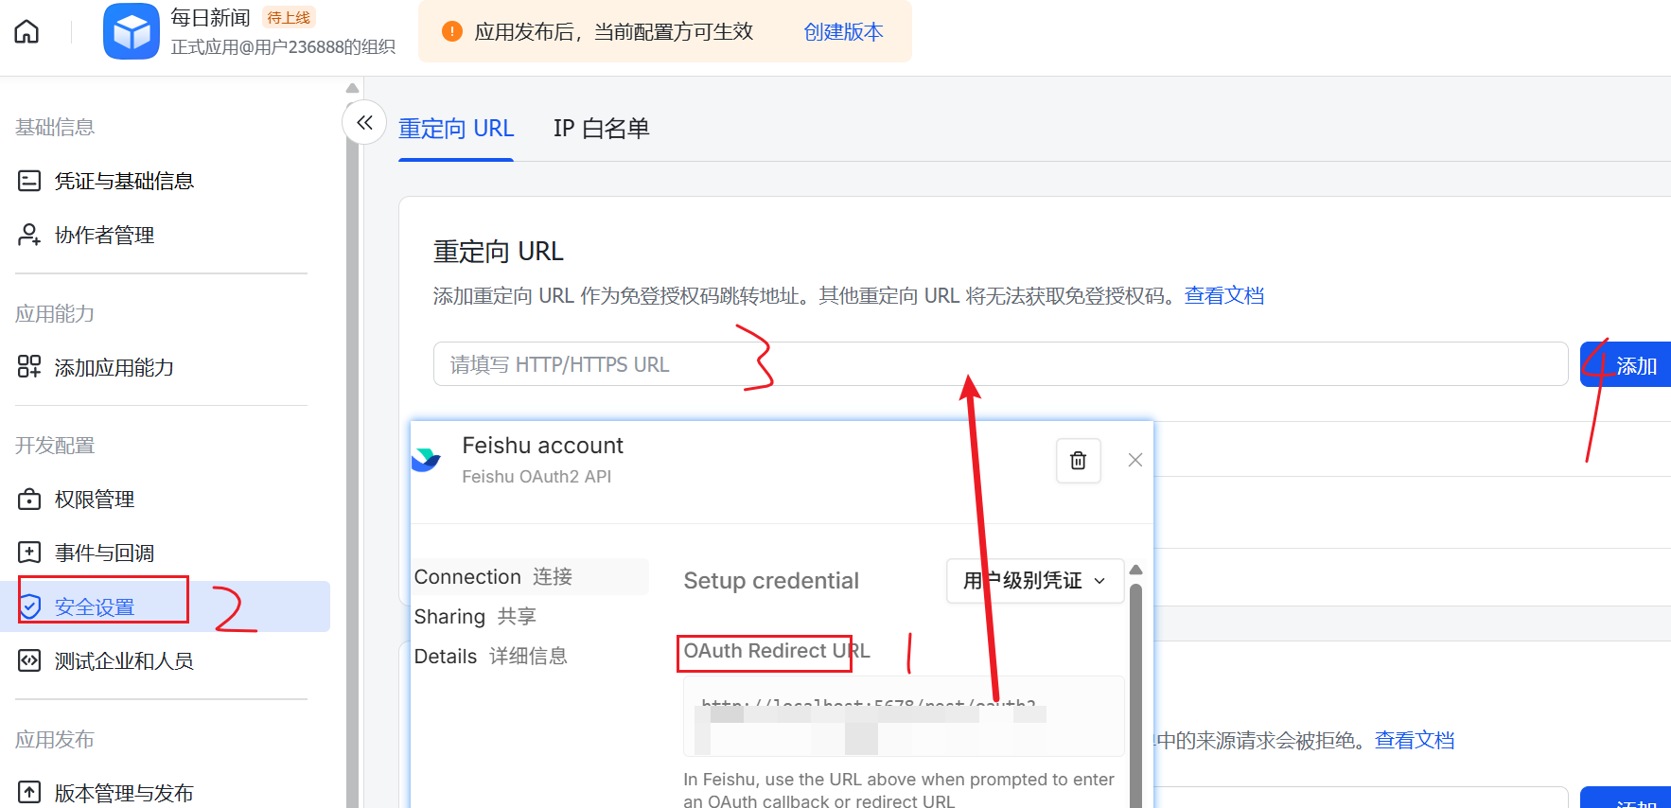Click the 添加 button beside URL input
1671x808 pixels.
click(1627, 364)
